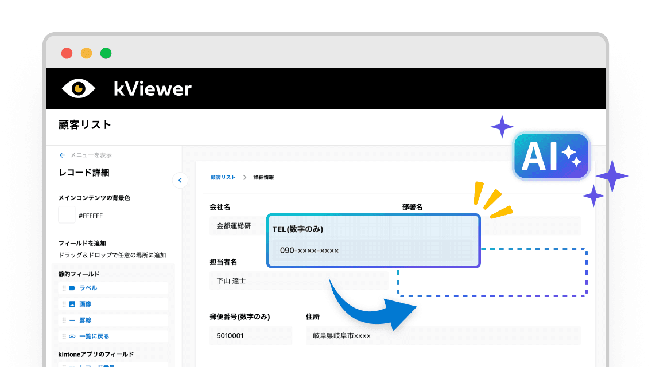Click the yellow minimize window button

coord(87,53)
